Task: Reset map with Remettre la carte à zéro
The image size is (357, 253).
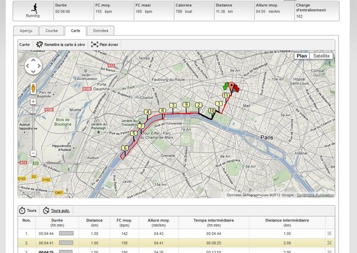Action: 61,45
